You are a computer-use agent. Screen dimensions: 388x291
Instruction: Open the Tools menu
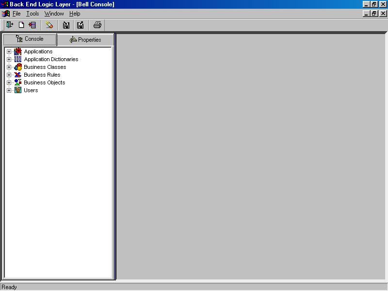click(32, 14)
